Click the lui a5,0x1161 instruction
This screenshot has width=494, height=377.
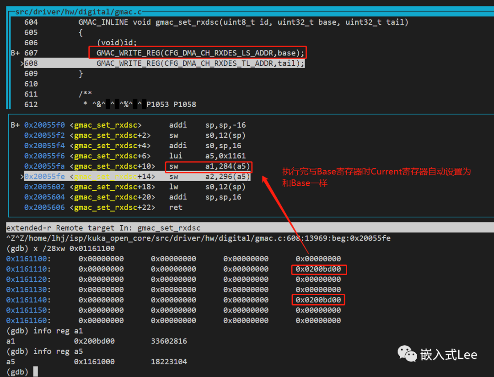tap(207, 156)
